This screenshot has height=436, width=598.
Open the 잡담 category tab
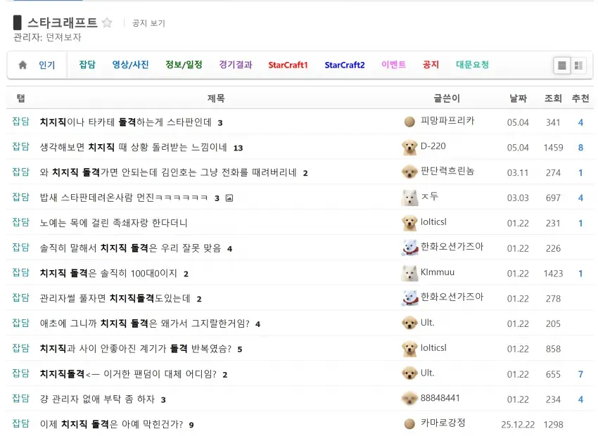click(87, 65)
